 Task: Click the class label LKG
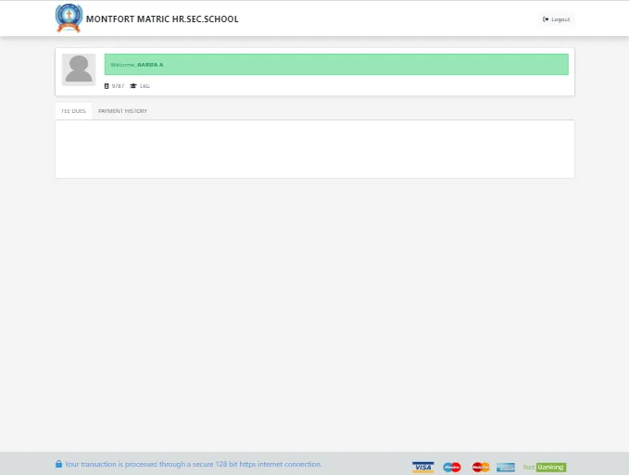click(145, 86)
